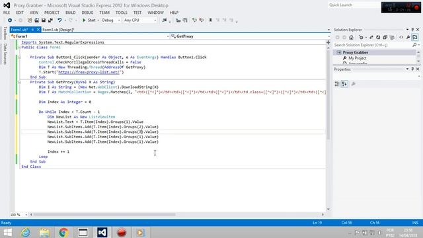
Task: Open the TEST menu
Action: [137, 13]
